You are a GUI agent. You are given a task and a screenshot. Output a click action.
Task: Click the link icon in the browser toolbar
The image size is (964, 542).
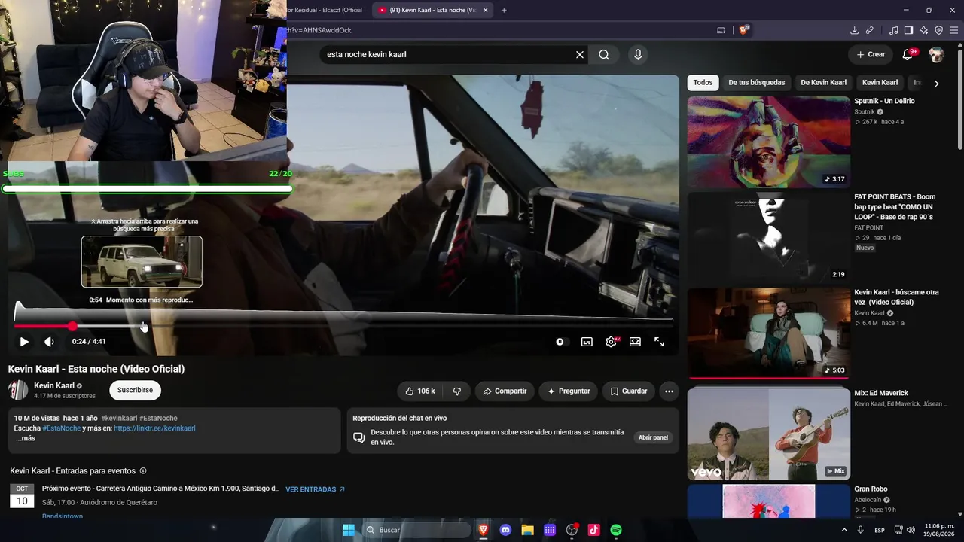[869, 30]
